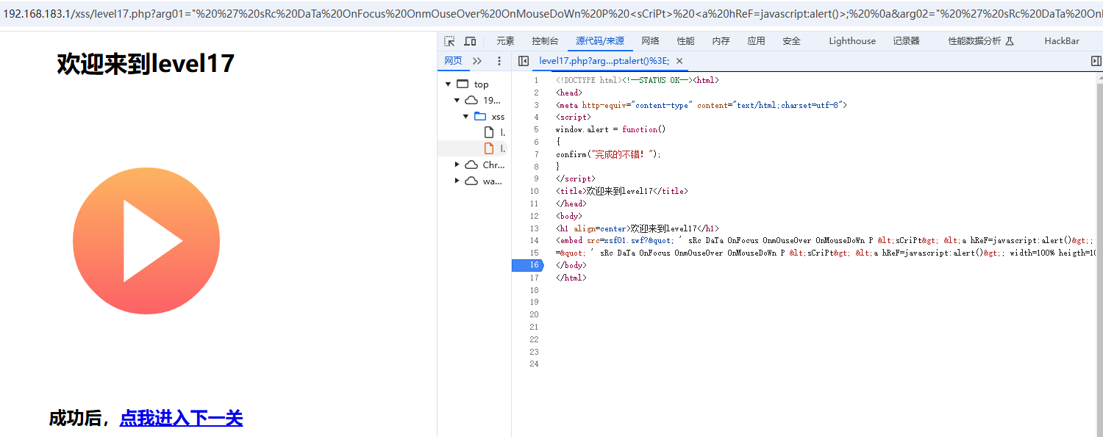1103x437 pixels.
Task: Collapse the top frame tree node
Action: (x=449, y=84)
